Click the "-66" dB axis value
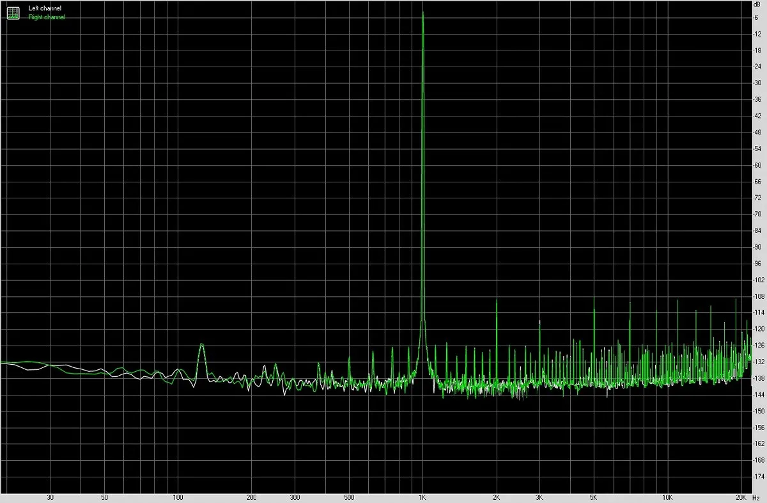The image size is (767, 503). point(757,182)
